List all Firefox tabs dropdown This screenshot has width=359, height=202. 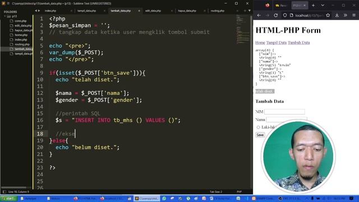[323, 5]
